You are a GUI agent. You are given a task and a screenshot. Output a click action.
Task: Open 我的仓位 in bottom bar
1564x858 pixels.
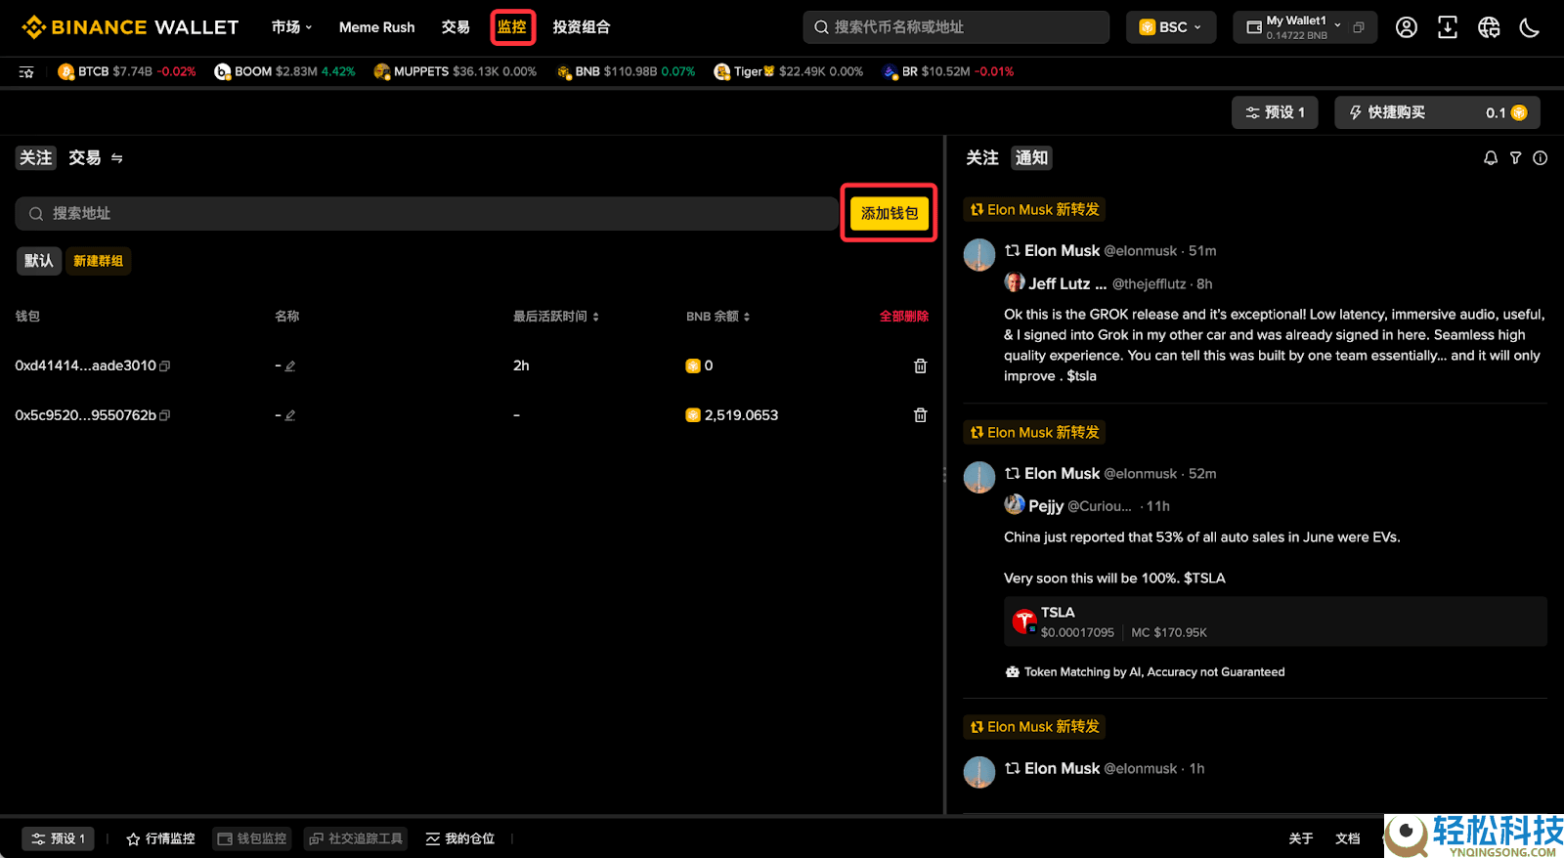pyautogui.click(x=460, y=838)
